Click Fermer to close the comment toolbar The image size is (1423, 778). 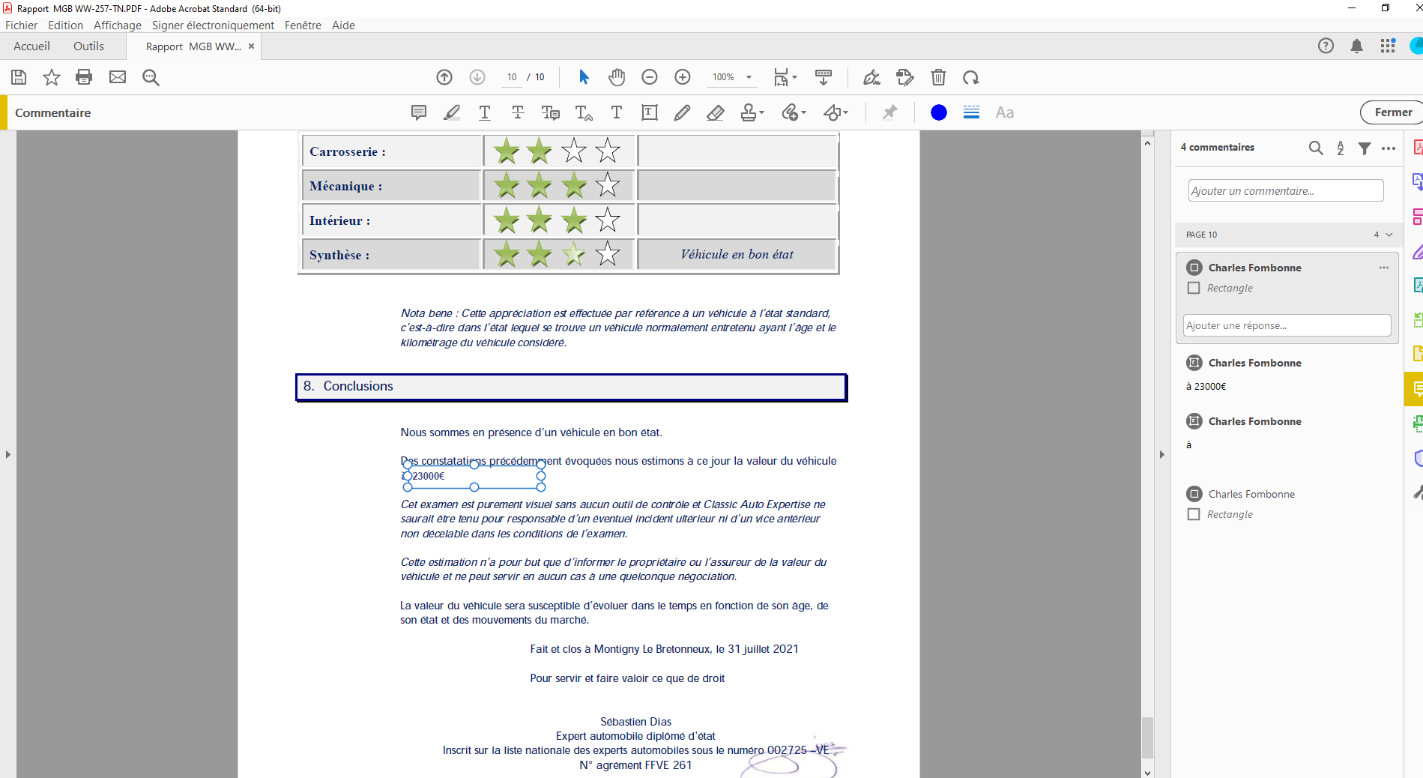1392,112
